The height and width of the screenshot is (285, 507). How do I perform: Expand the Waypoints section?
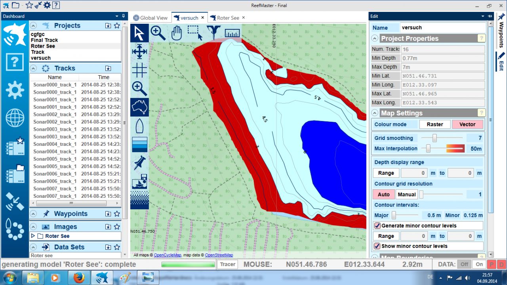[34, 214]
